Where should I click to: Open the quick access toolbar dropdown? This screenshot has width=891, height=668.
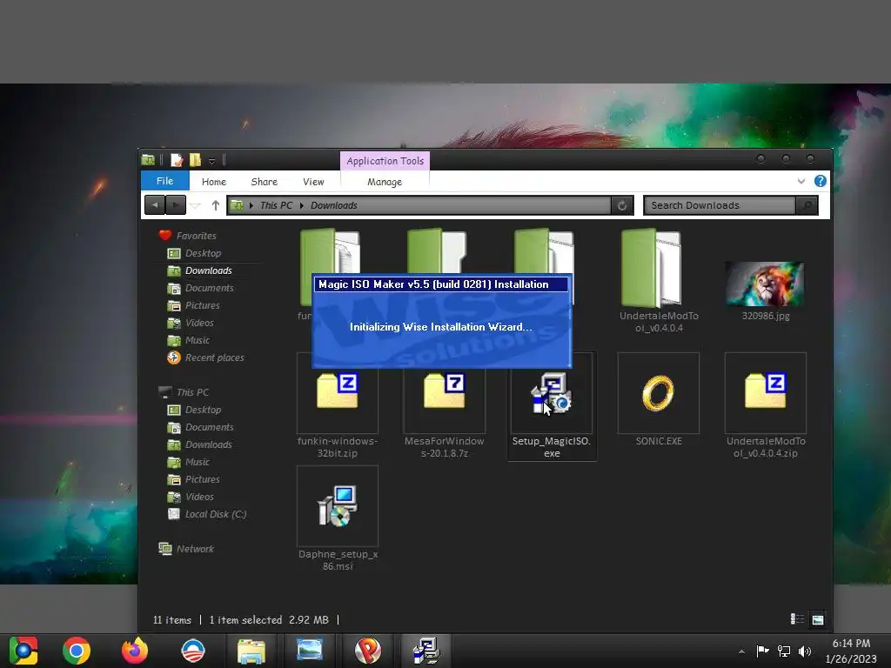pos(211,161)
